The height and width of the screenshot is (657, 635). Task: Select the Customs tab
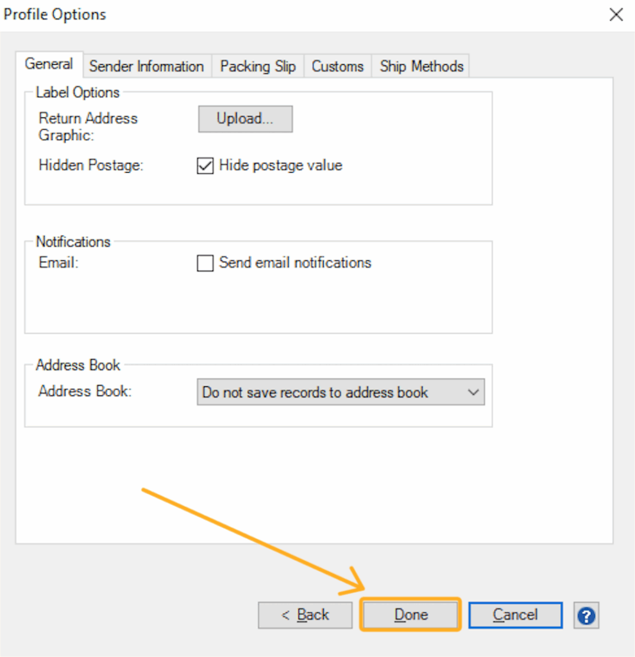tap(337, 66)
